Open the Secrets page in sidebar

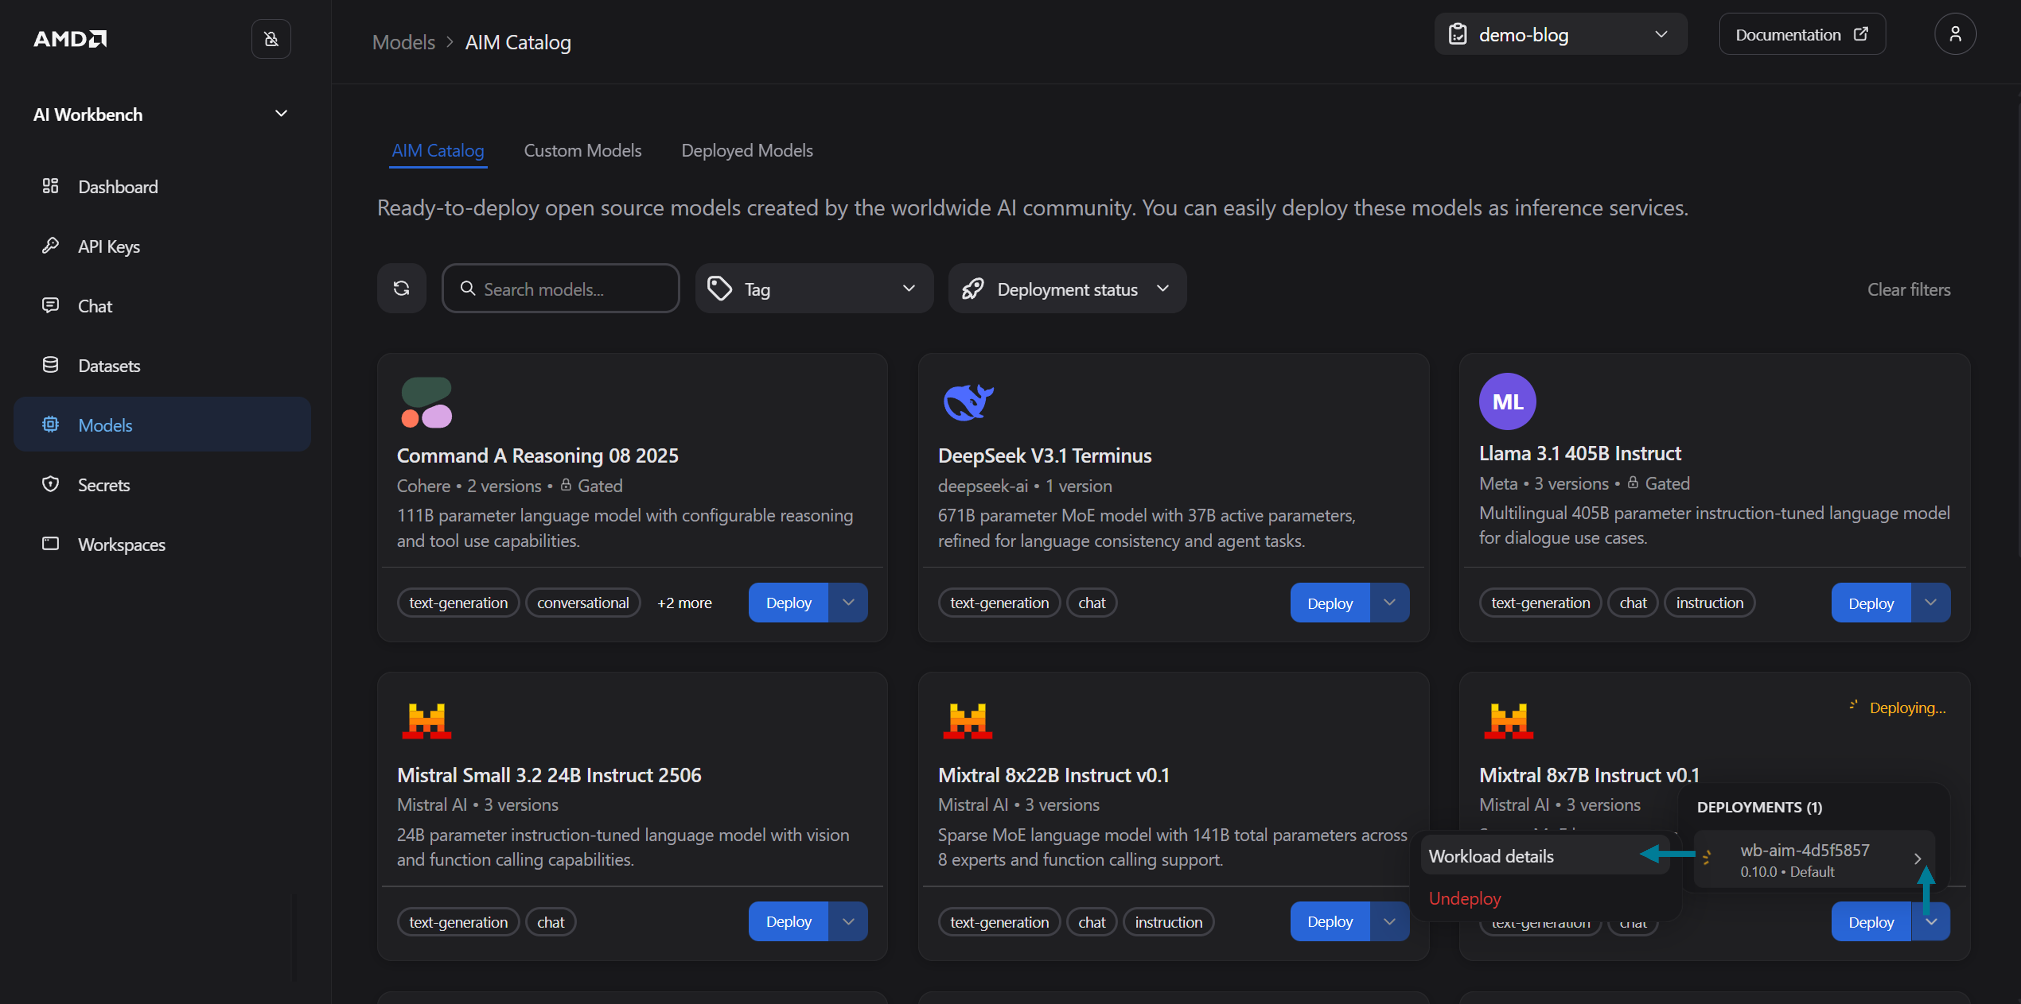coord(103,485)
